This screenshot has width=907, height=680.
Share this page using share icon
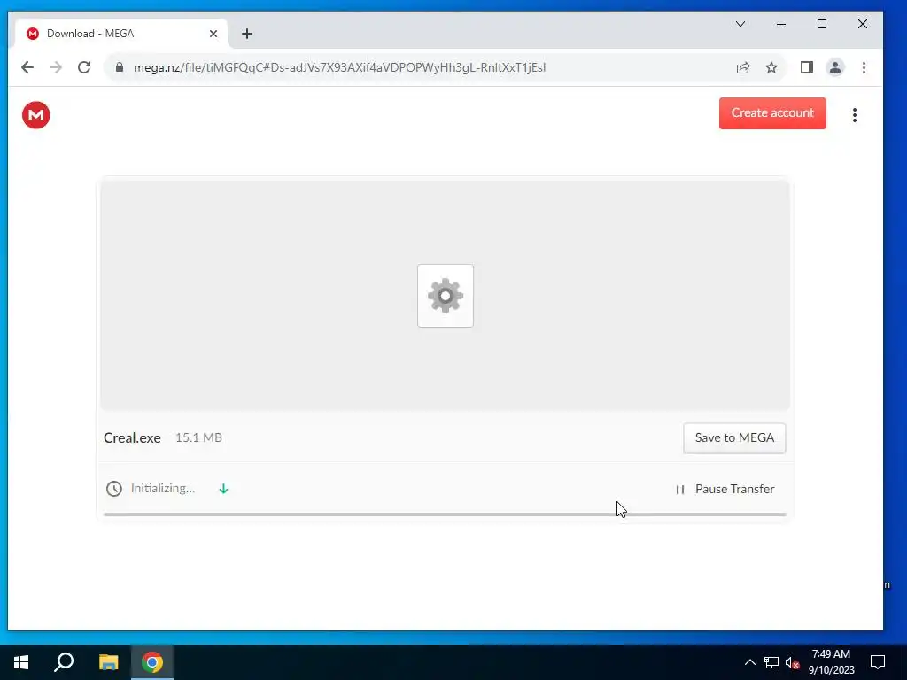click(x=743, y=67)
